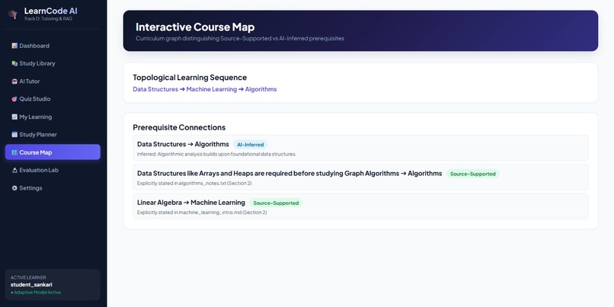Click the ACTIVE LEARNER label
This screenshot has width=614, height=307.
[28, 277]
